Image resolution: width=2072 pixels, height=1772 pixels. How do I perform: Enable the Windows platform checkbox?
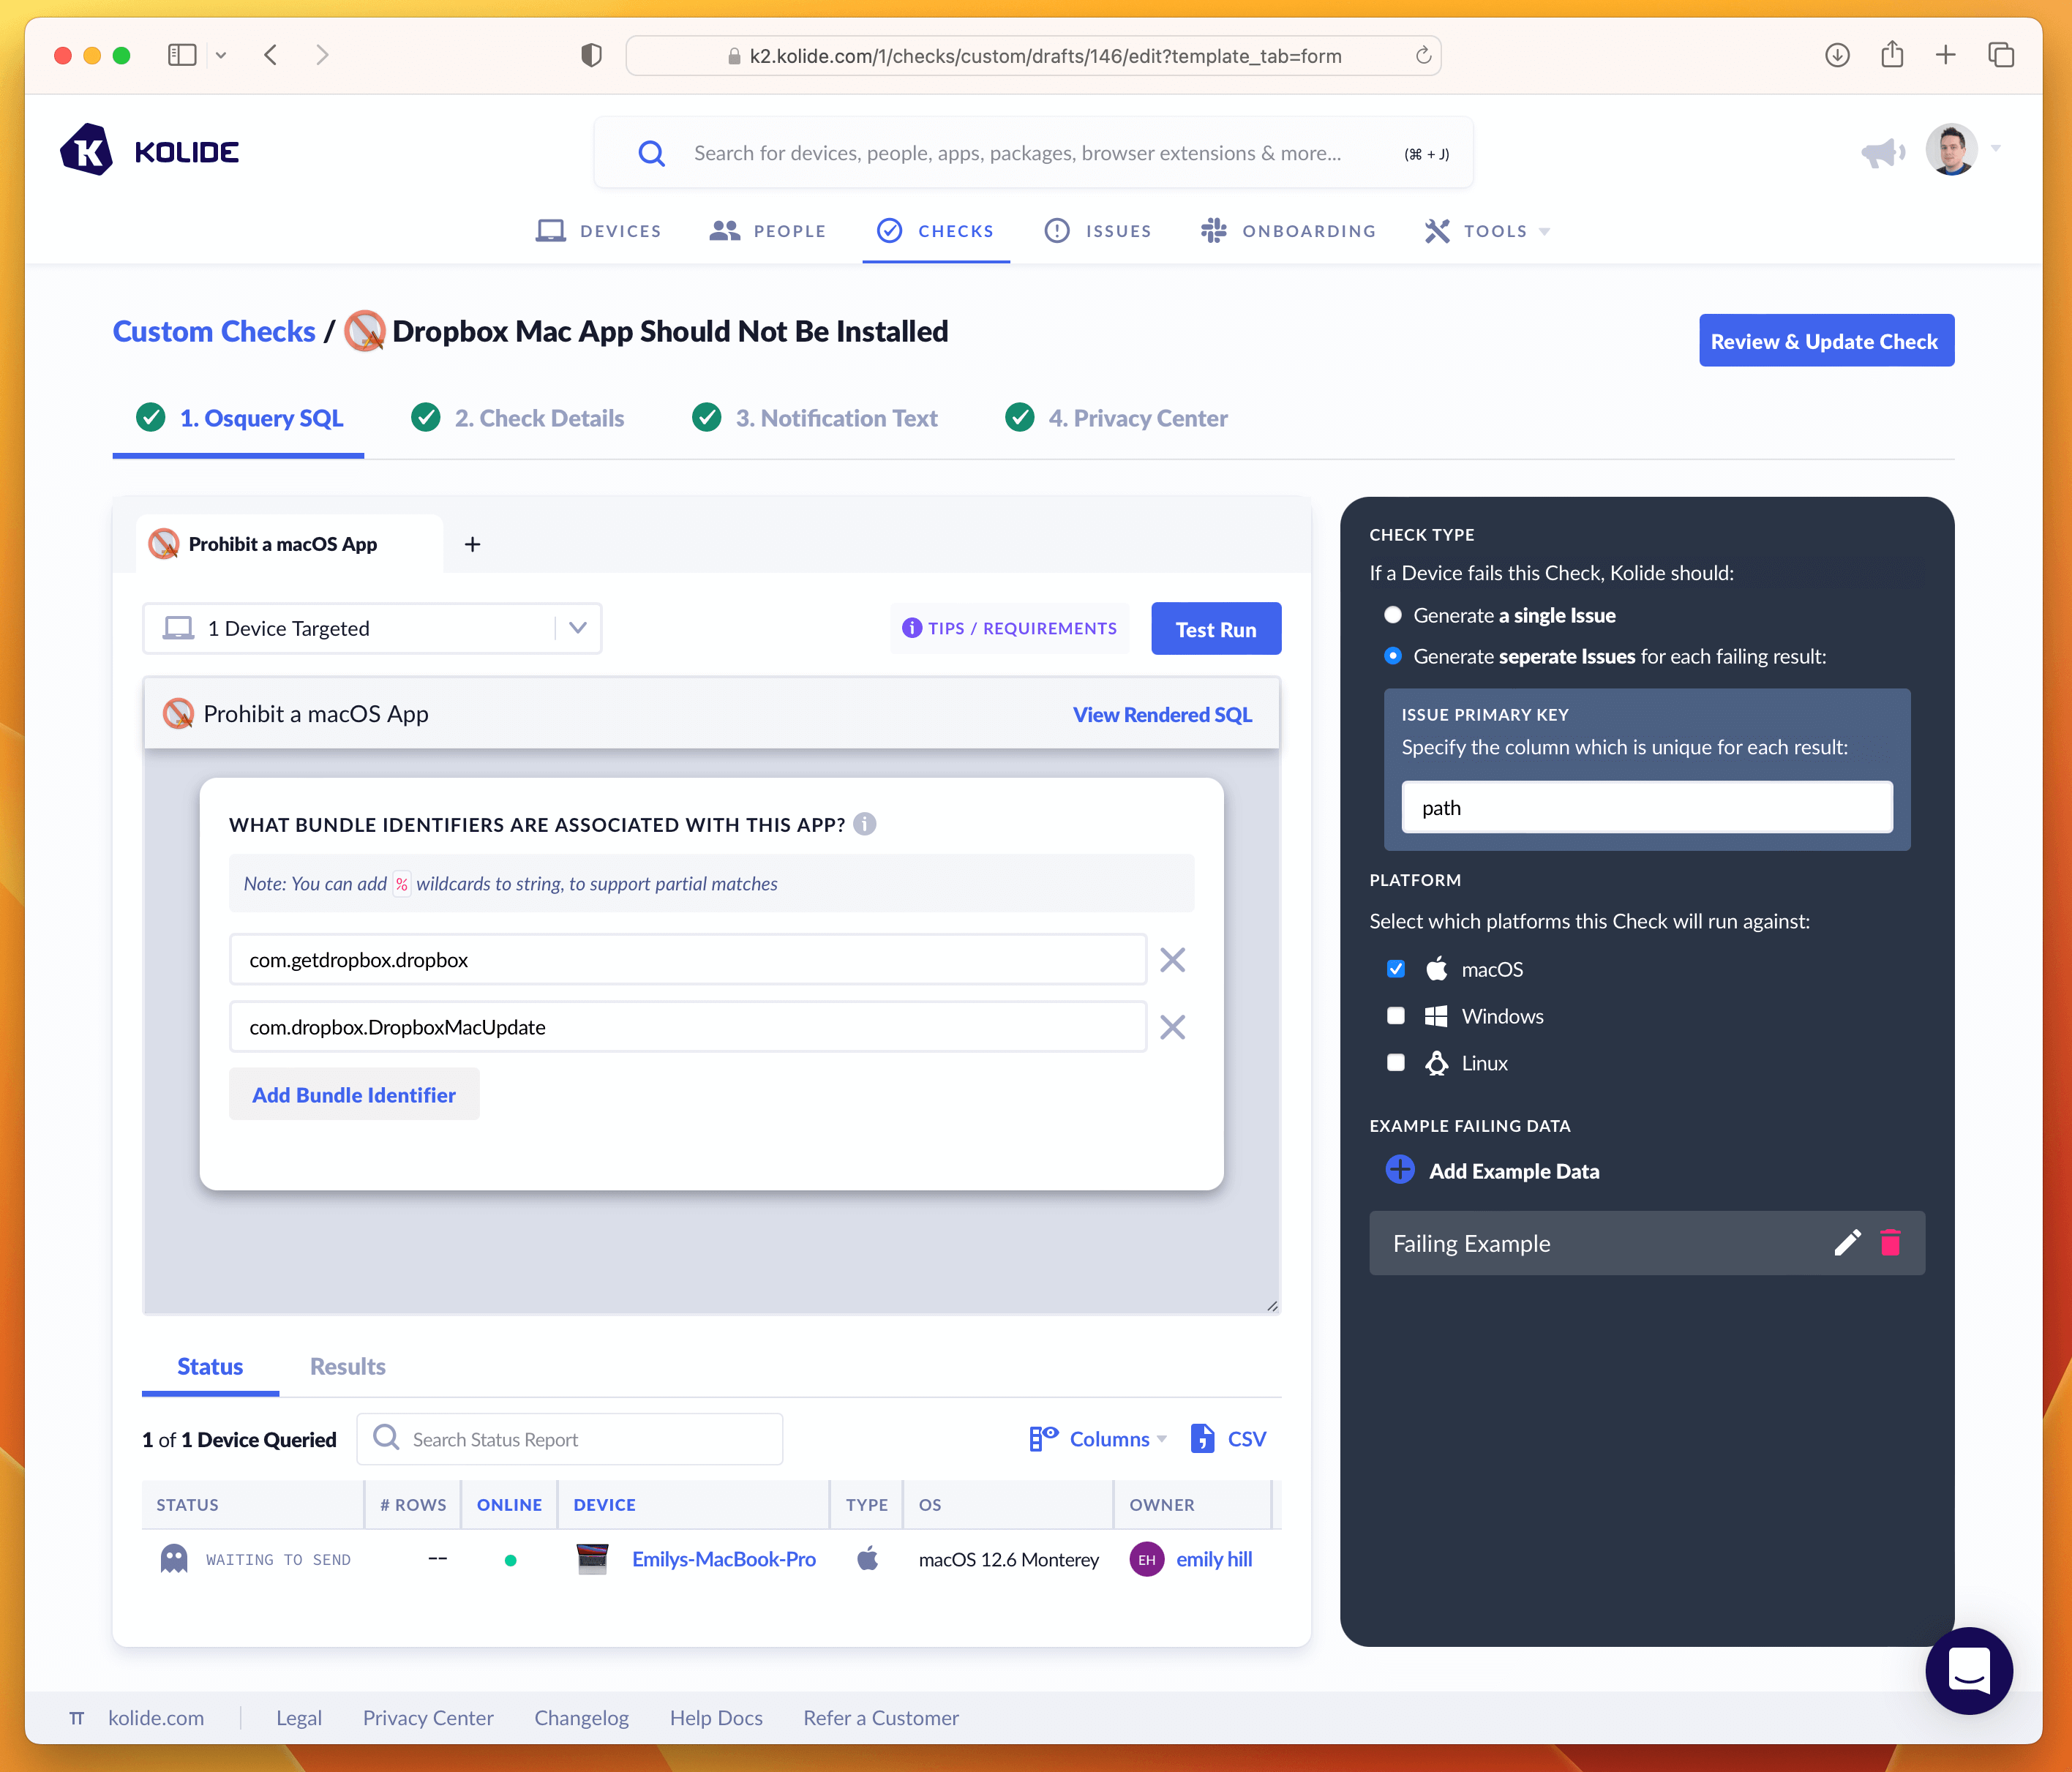(x=1396, y=1016)
